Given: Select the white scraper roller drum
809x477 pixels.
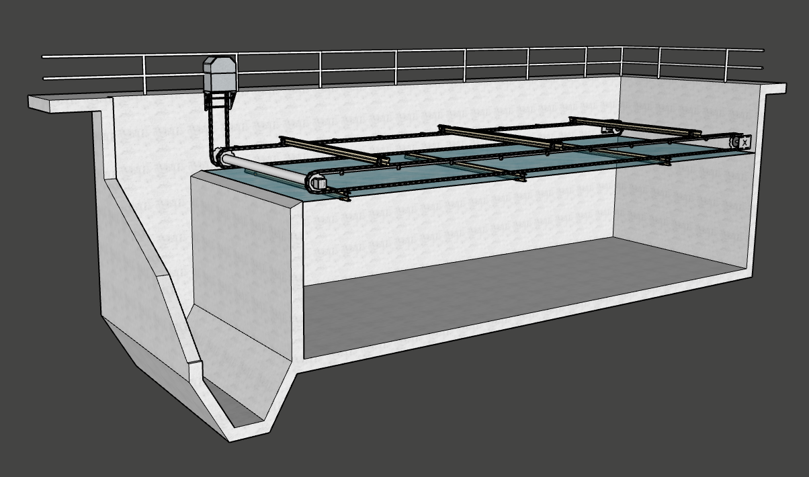Looking at the screenshot, I should click(x=269, y=173).
